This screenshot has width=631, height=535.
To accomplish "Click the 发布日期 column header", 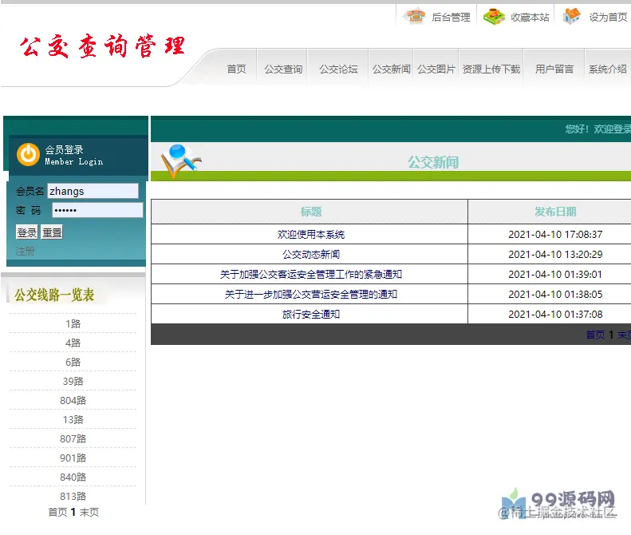I will pyautogui.click(x=555, y=212).
